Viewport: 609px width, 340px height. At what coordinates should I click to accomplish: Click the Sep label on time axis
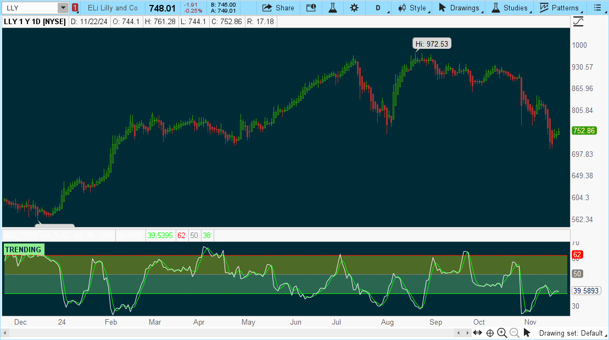point(436,322)
